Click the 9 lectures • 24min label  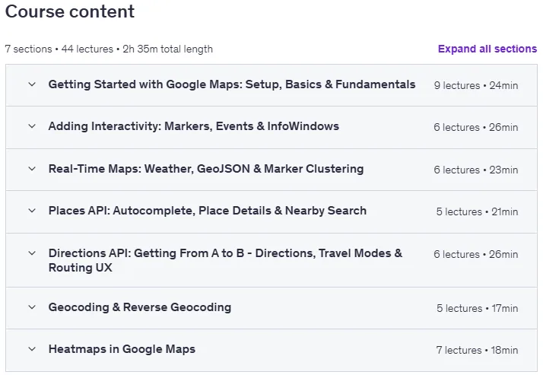coord(476,85)
